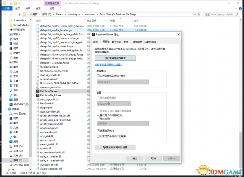Select 收藏夹 star item in sidebar
This screenshot has width=244, height=177.
[x=15, y=53]
